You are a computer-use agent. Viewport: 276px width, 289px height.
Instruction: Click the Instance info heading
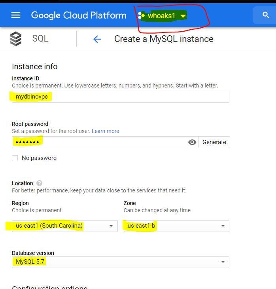pyautogui.click(x=35, y=67)
